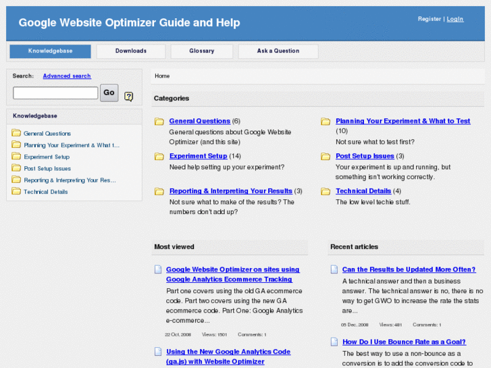Click the sidebar Knowledgebase panel heading
Screen dimensions: 491x368
pyautogui.click(x=35, y=116)
